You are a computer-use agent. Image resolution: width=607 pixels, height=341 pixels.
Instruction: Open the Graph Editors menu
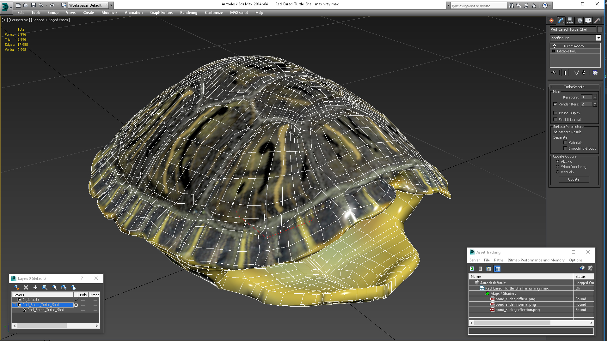tap(161, 13)
